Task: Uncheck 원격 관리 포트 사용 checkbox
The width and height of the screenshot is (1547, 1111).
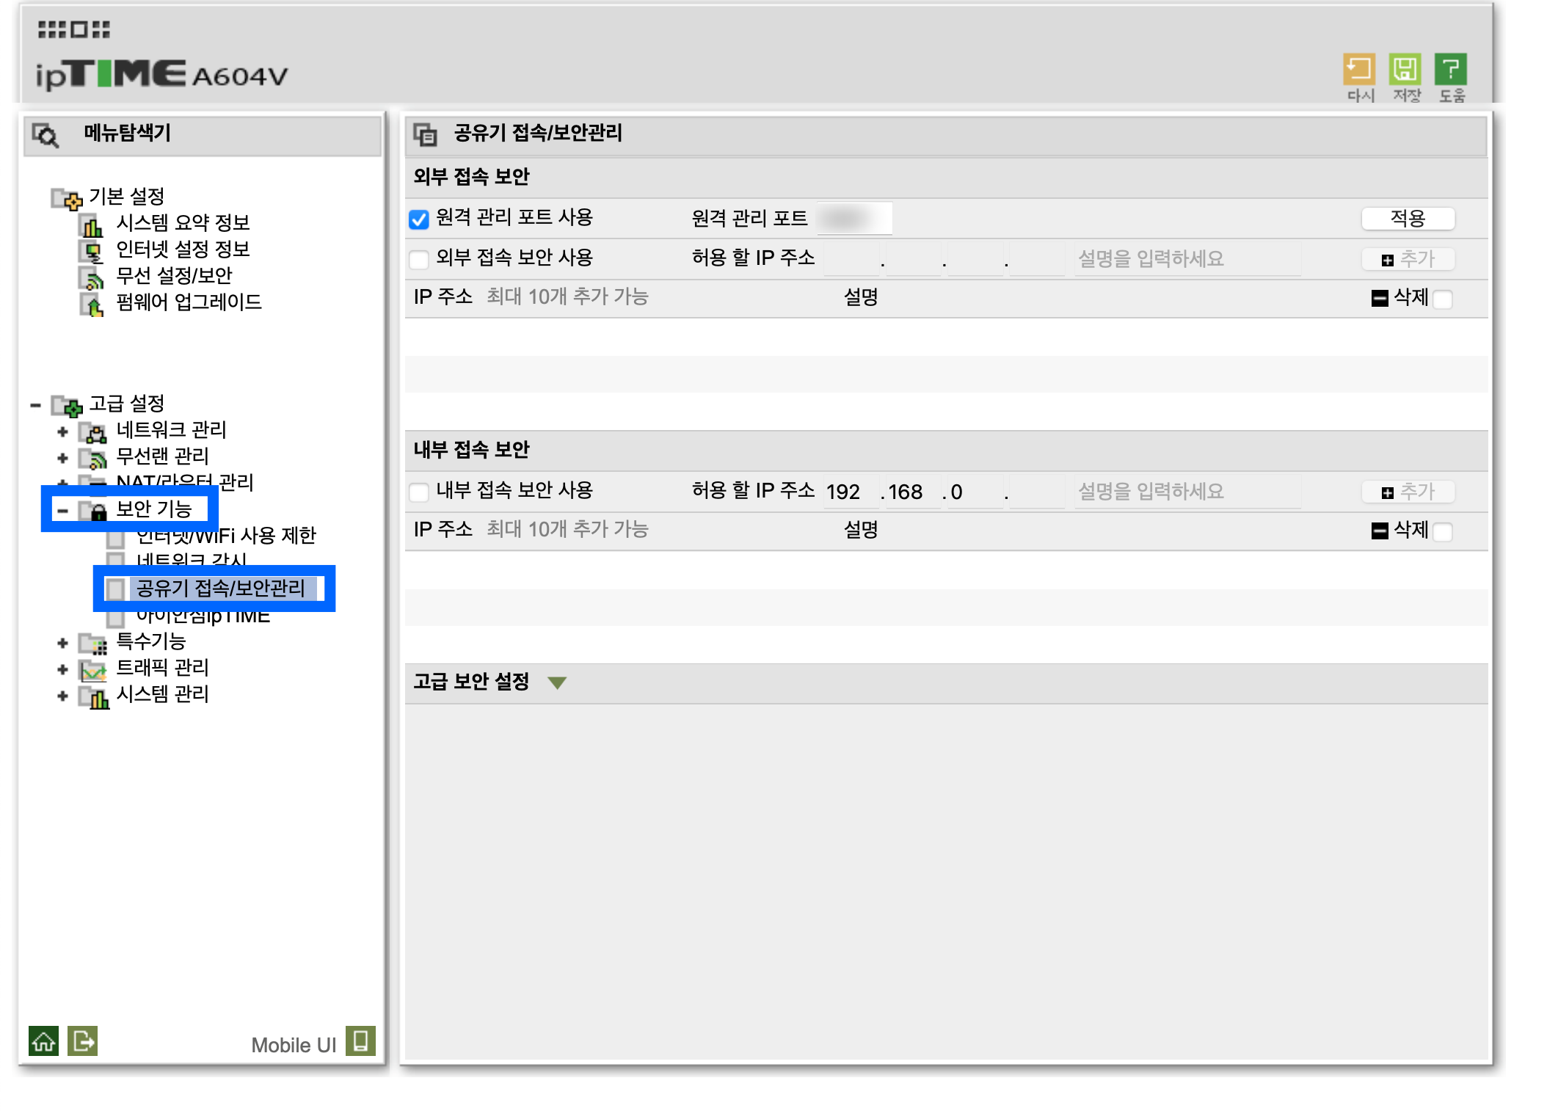Action: coord(419,219)
